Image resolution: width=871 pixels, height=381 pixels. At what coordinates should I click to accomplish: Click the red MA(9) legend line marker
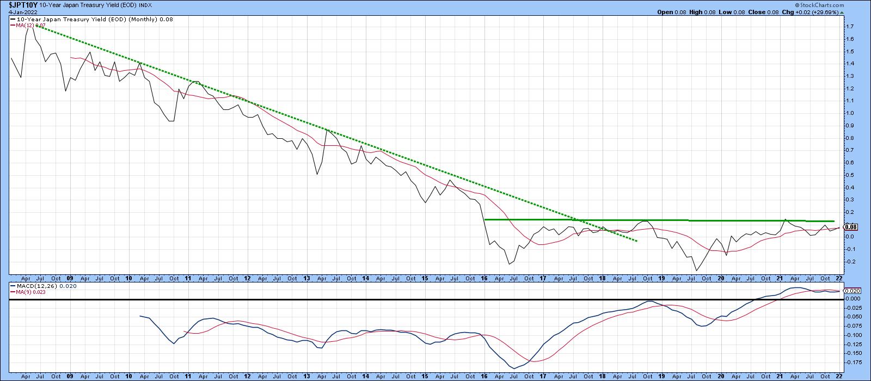[x=13, y=292]
